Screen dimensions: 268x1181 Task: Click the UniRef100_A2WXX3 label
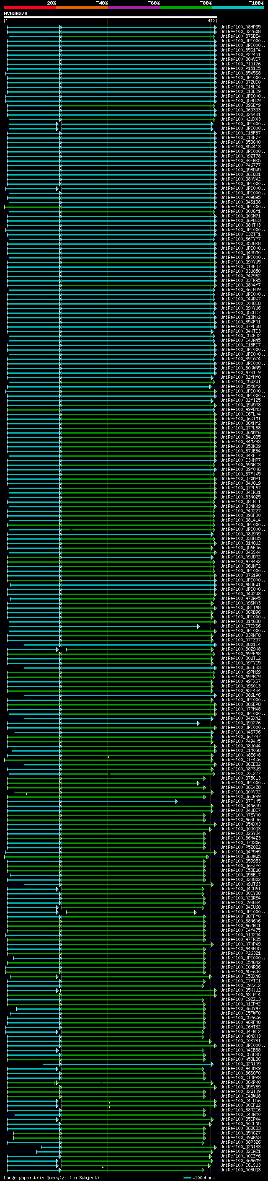pyautogui.click(x=240, y=119)
